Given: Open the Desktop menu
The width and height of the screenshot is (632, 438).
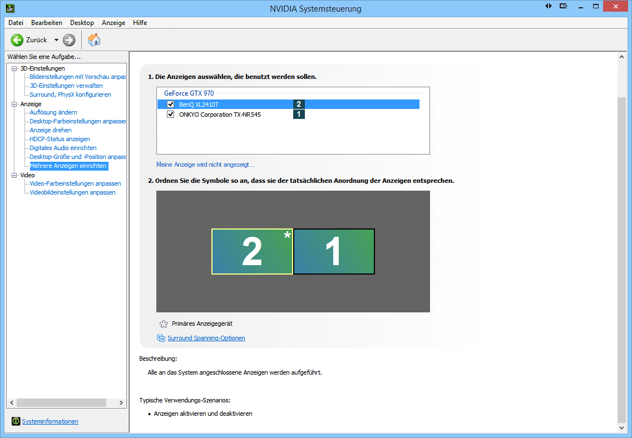Looking at the screenshot, I should (82, 23).
